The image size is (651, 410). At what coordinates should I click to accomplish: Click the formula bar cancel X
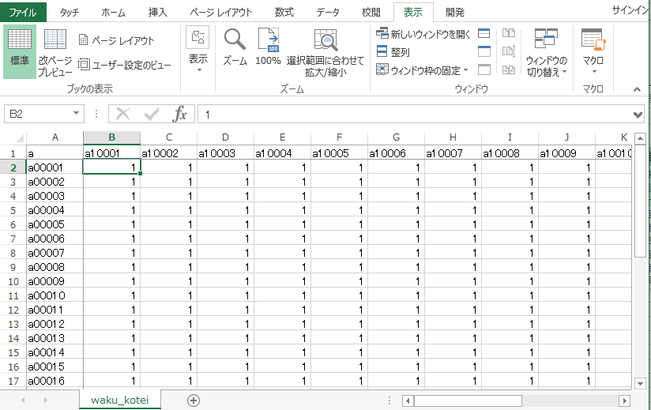tap(123, 114)
